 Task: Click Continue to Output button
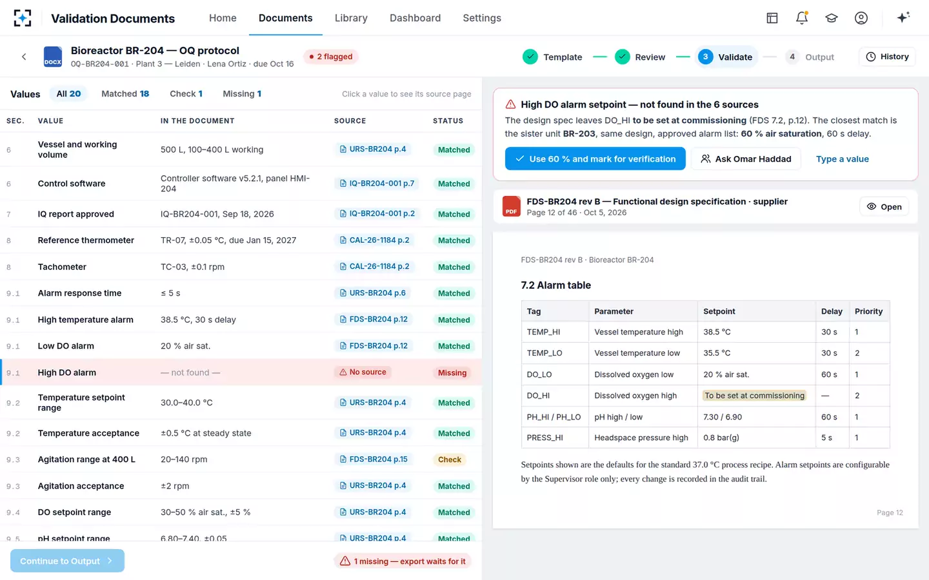pyautogui.click(x=67, y=561)
